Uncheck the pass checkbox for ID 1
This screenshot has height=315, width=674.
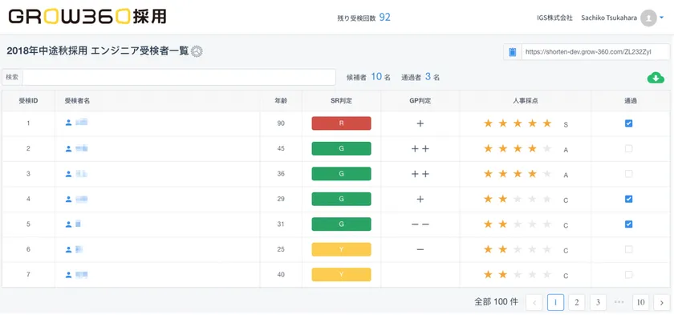(x=628, y=123)
